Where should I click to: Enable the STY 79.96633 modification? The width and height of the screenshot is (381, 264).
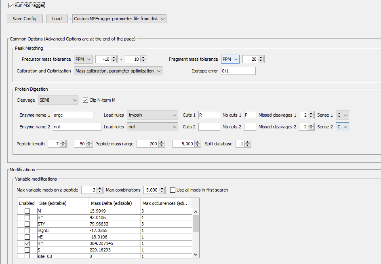(x=27, y=224)
